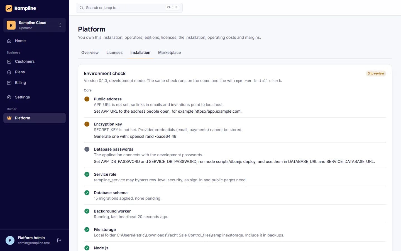
Task: Click the green check beside Service role
Action: point(87,174)
